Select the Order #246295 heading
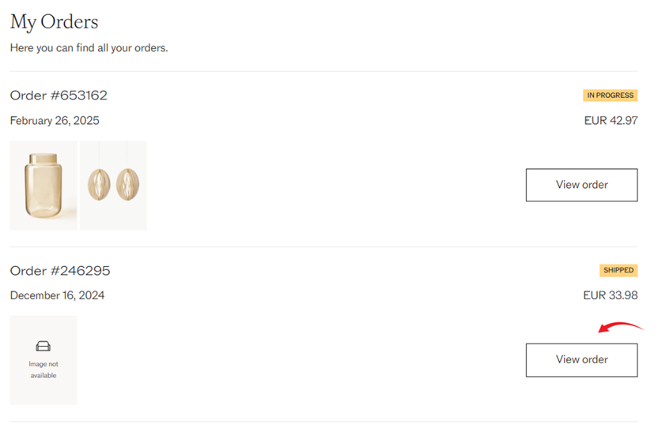 pyautogui.click(x=60, y=271)
